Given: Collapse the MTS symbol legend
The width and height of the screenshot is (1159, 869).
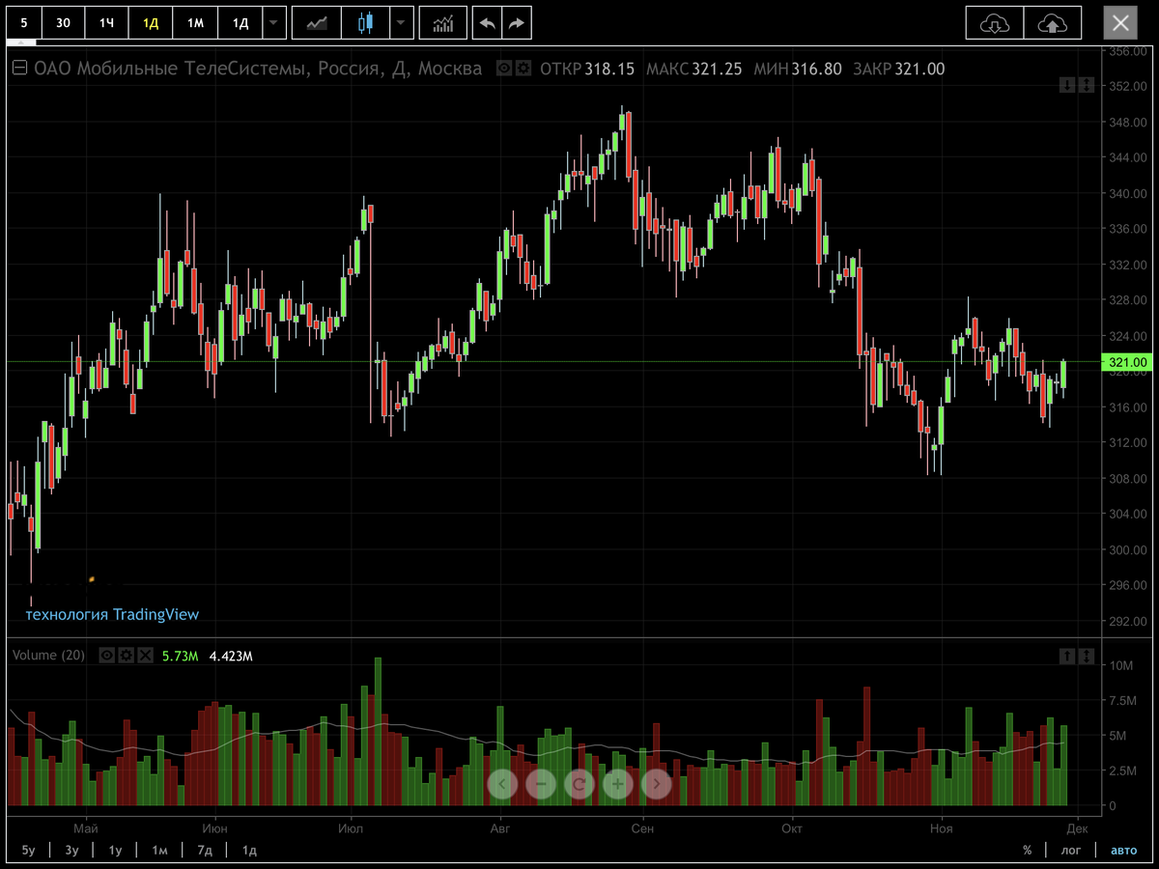Looking at the screenshot, I should [18, 69].
